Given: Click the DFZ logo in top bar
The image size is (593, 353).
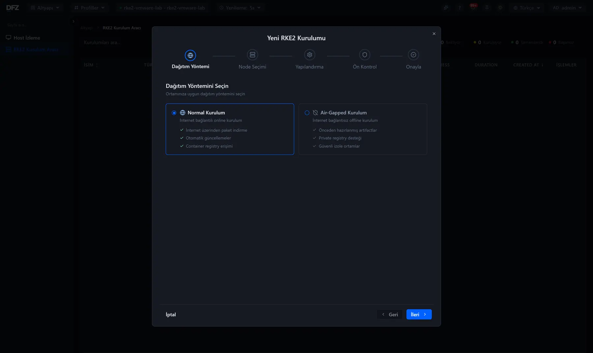Looking at the screenshot, I should click(13, 8).
